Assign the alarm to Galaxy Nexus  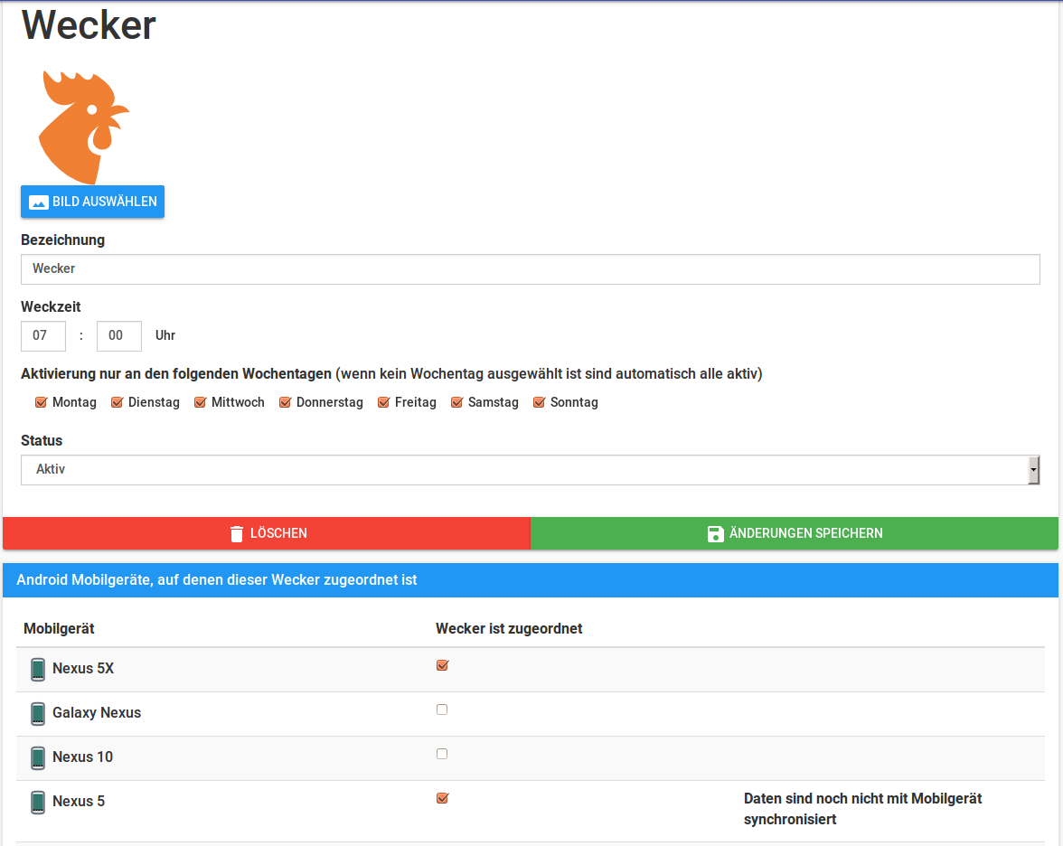tap(442, 710)
